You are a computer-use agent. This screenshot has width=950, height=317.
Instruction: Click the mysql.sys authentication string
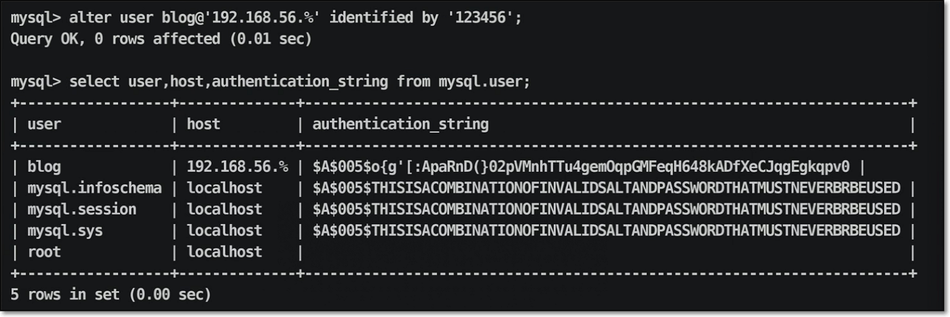pyautogui.click(x=606, y=231)
